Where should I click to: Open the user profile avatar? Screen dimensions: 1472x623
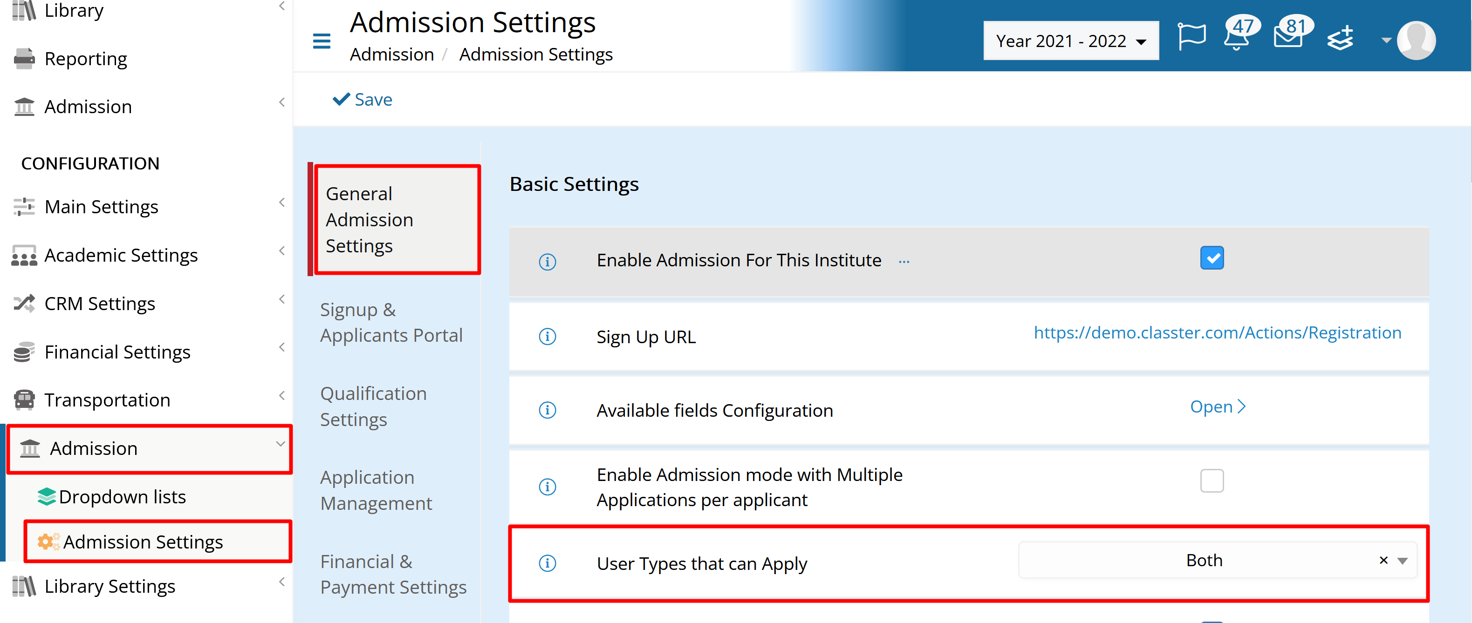pos(1416,40)
